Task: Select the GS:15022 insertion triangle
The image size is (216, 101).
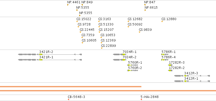Action: pos(77,21)
